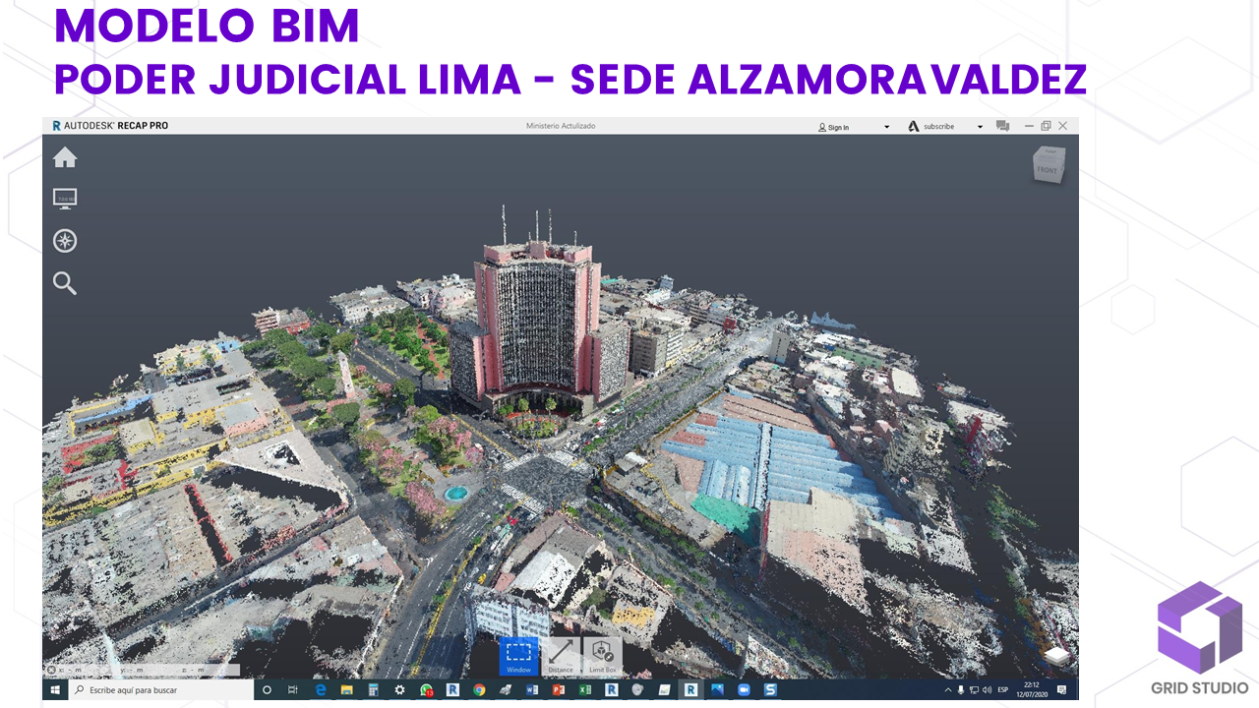This screenshot has height=708, width=1259.
Task: Open Excel from the taskbar
Action: click(585, 690)
